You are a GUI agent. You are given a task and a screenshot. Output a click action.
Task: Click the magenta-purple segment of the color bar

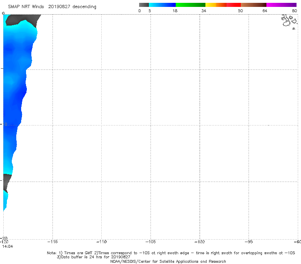(281, 5)
